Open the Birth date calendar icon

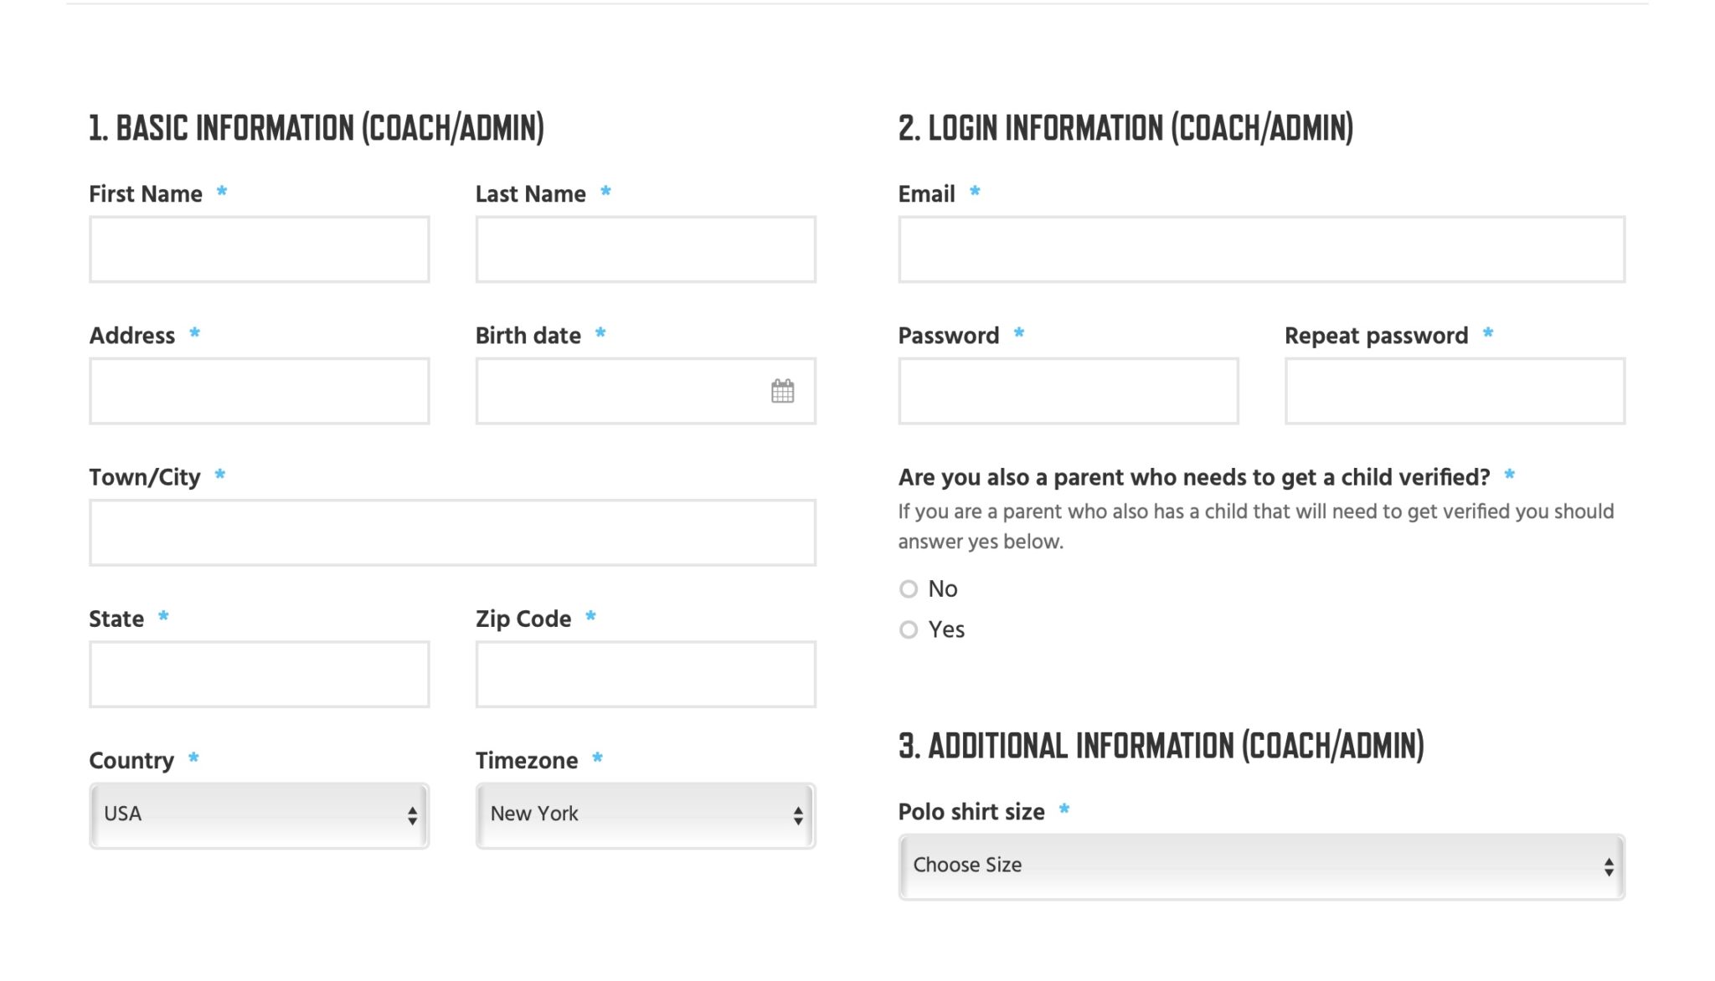pos(782,391)
